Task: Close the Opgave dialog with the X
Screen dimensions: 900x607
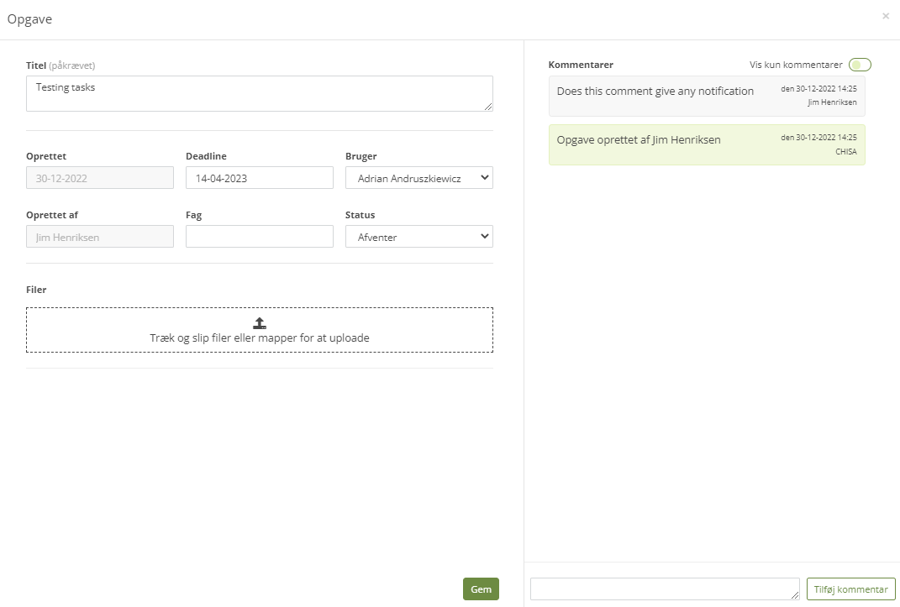Action: 886,16
